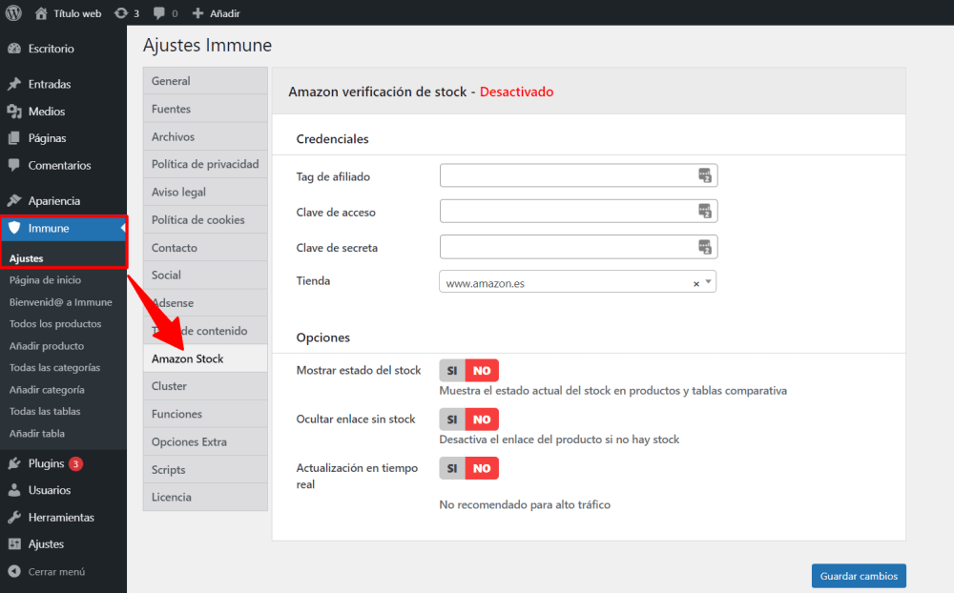
Task: Click the WordPress logo icon
Action: pos(14,13)
